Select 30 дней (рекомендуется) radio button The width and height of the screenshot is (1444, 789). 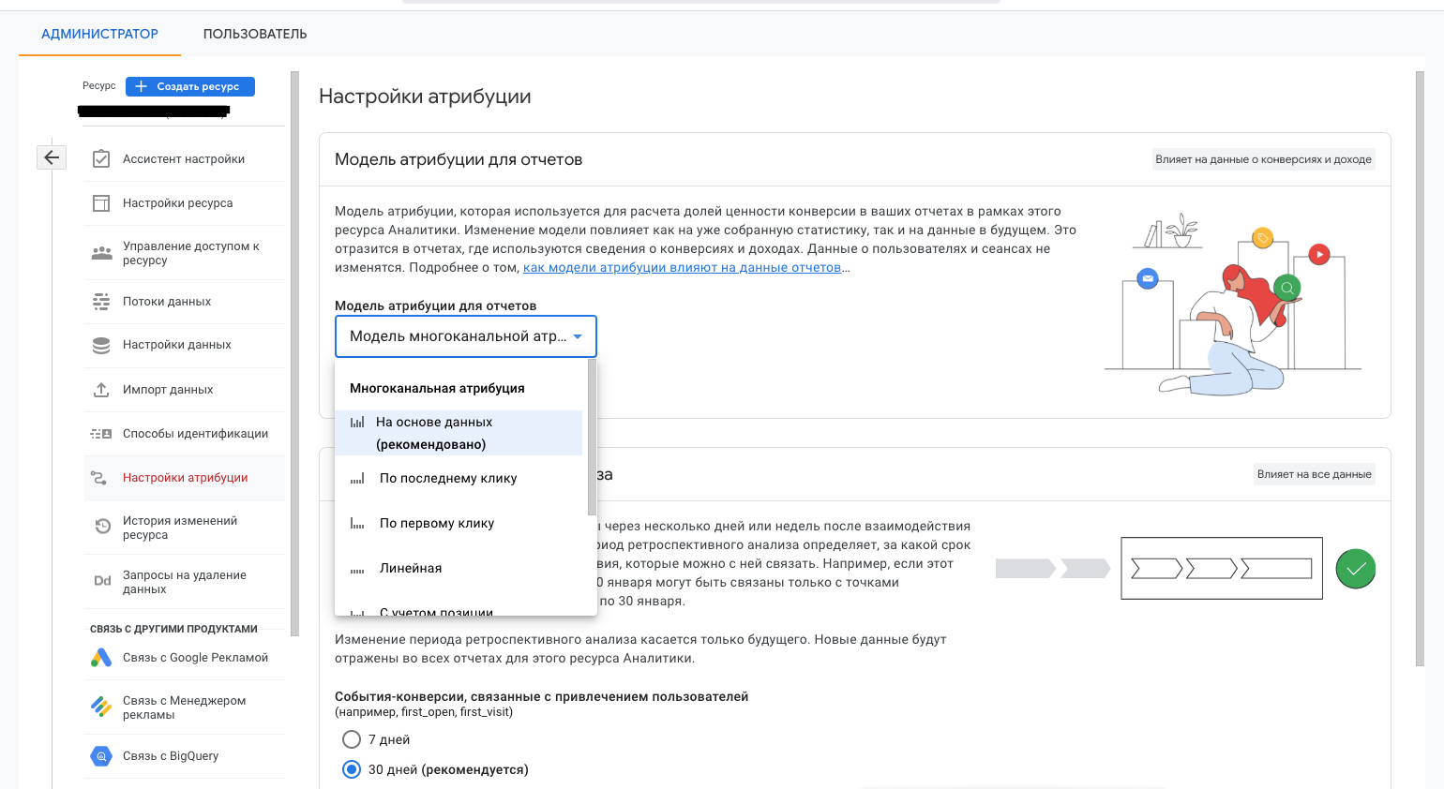(x=352, y=769)
